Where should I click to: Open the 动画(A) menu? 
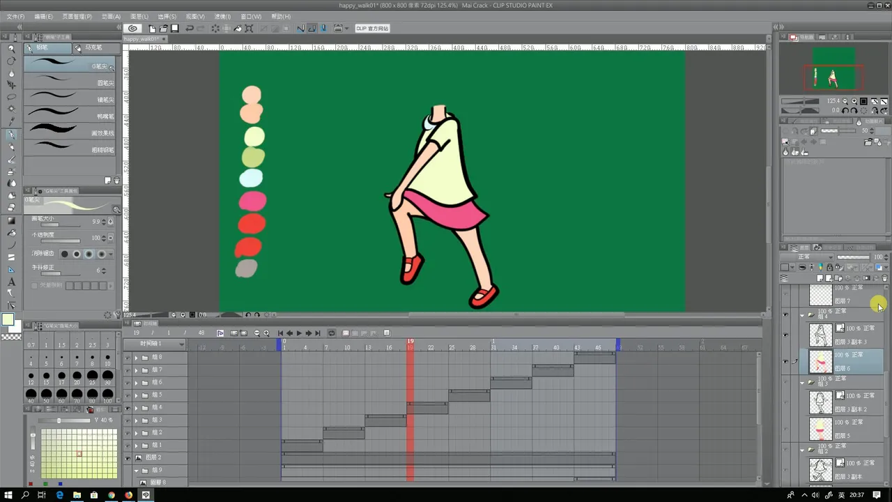click(x=111, y=16)
